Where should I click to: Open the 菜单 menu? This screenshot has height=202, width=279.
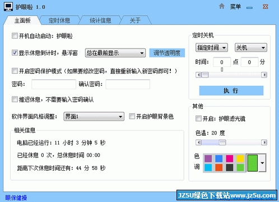tap(235, 7)
